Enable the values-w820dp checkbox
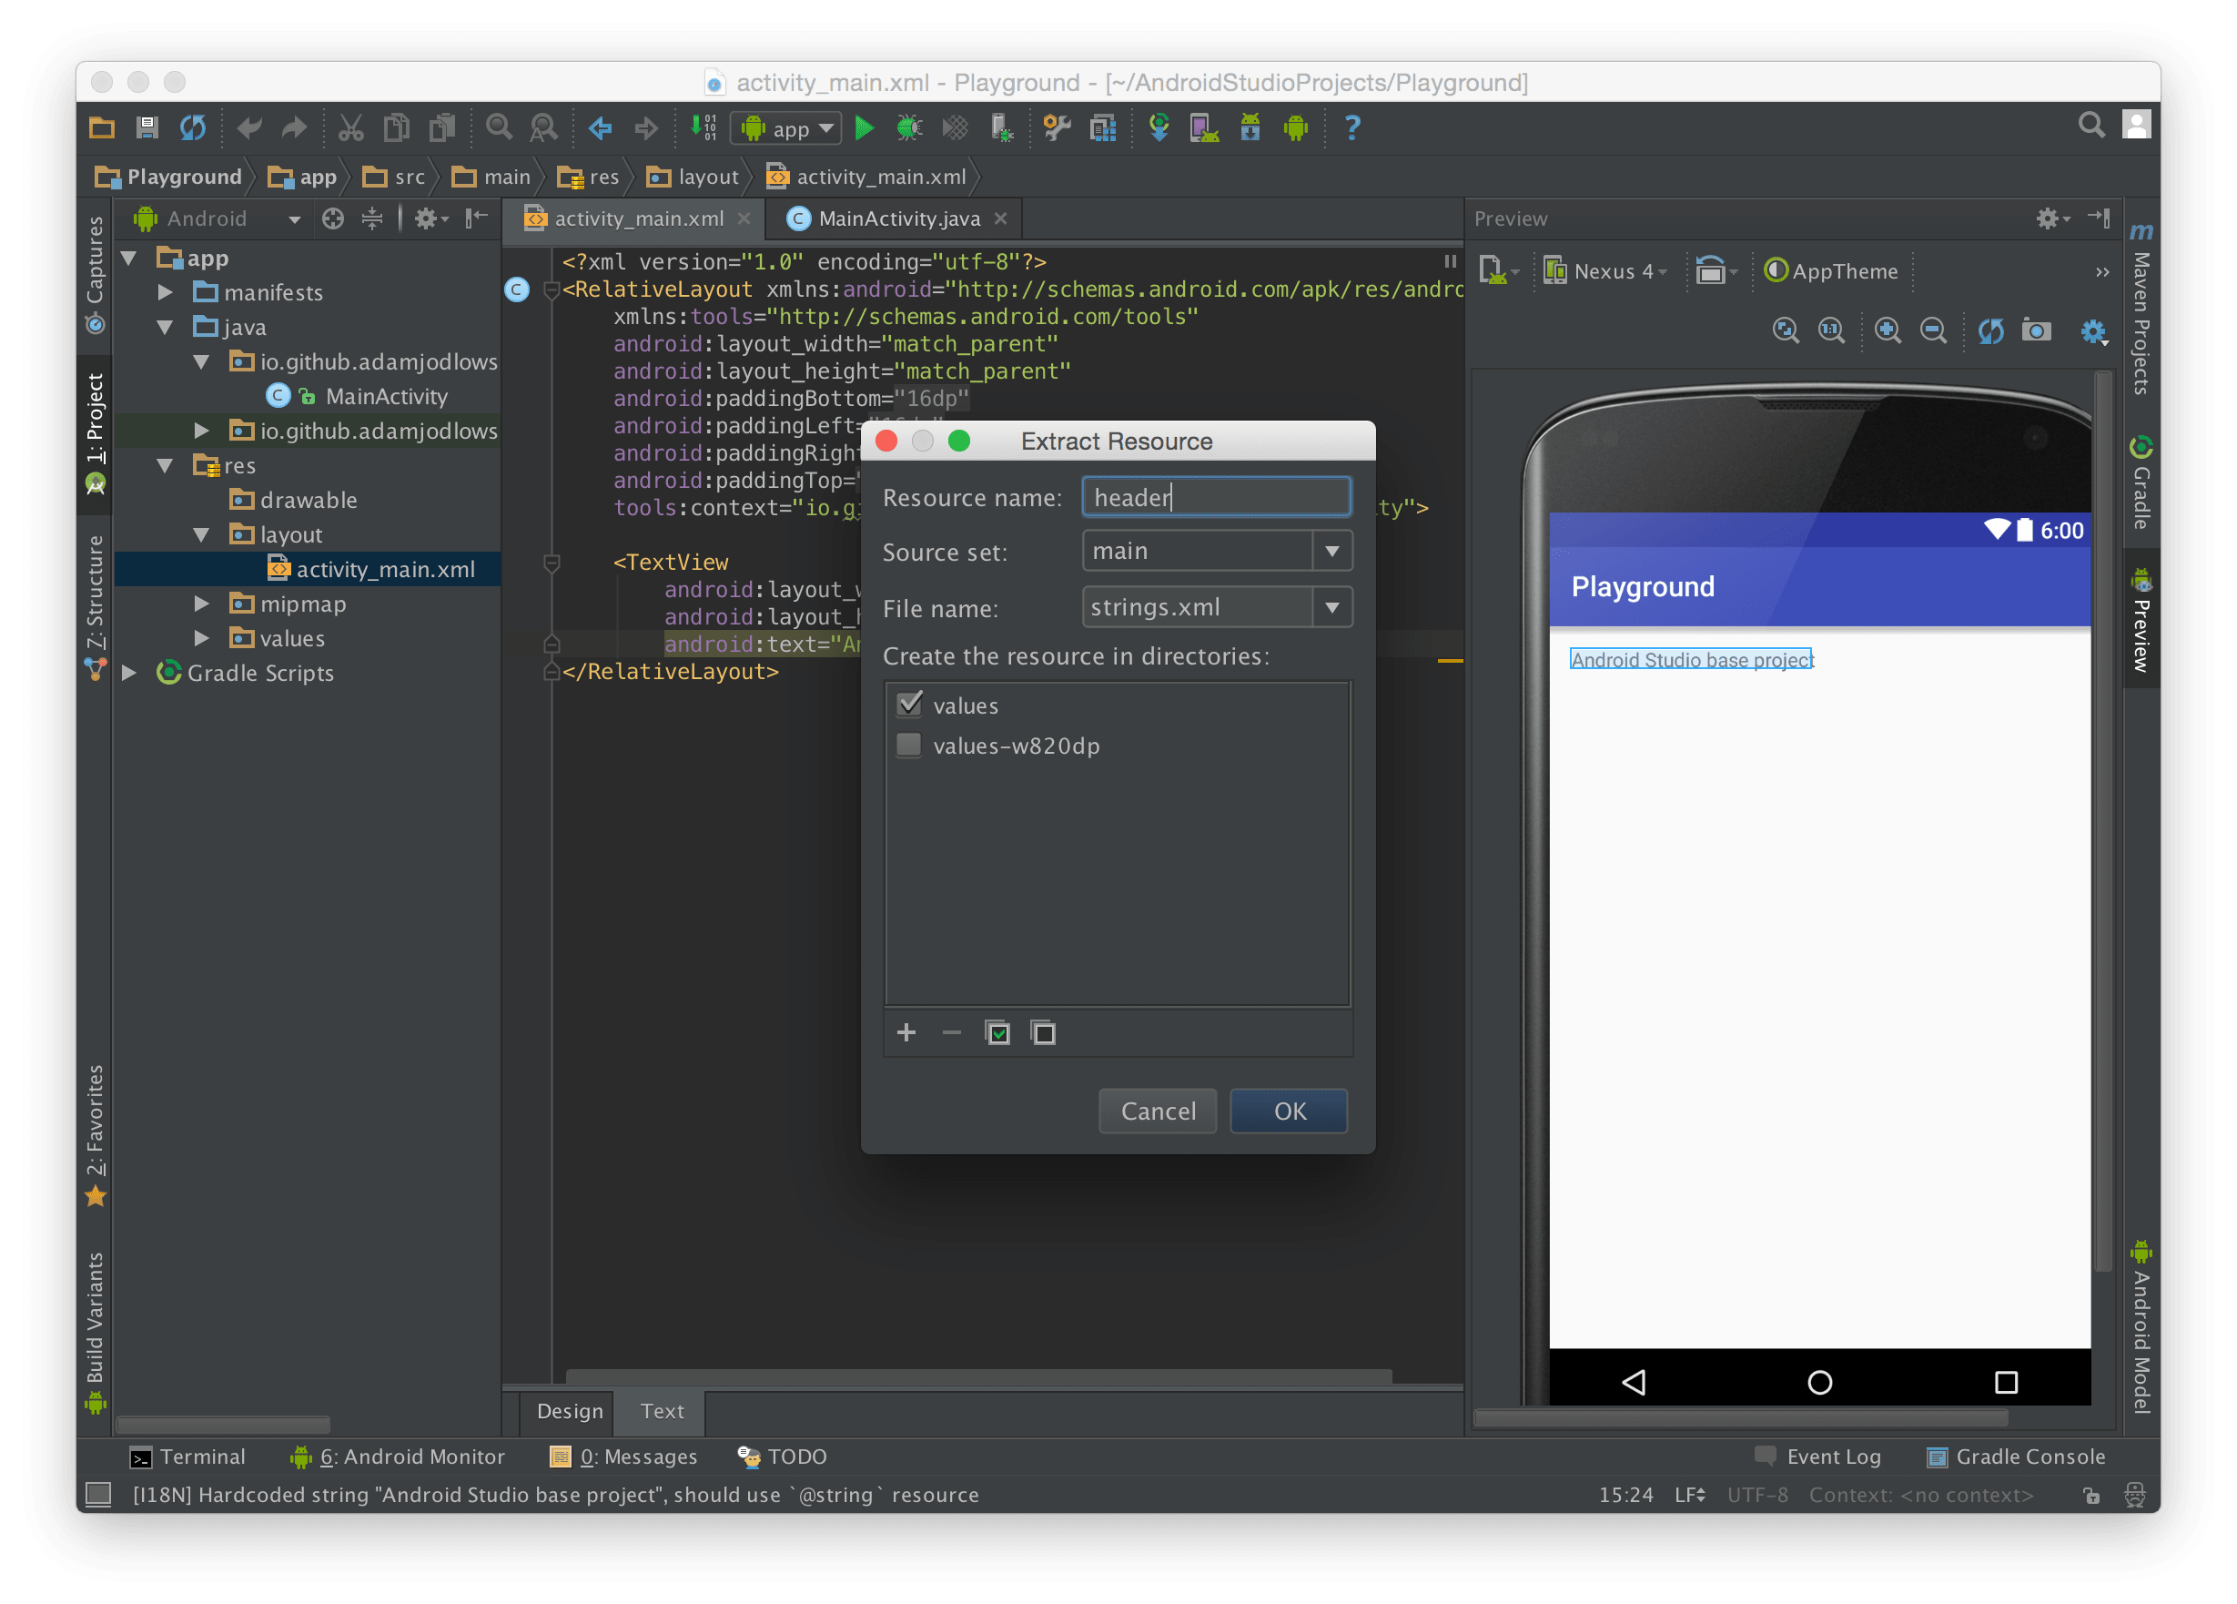Viewport: 2237px width, 1604px height. click(909, 745)
